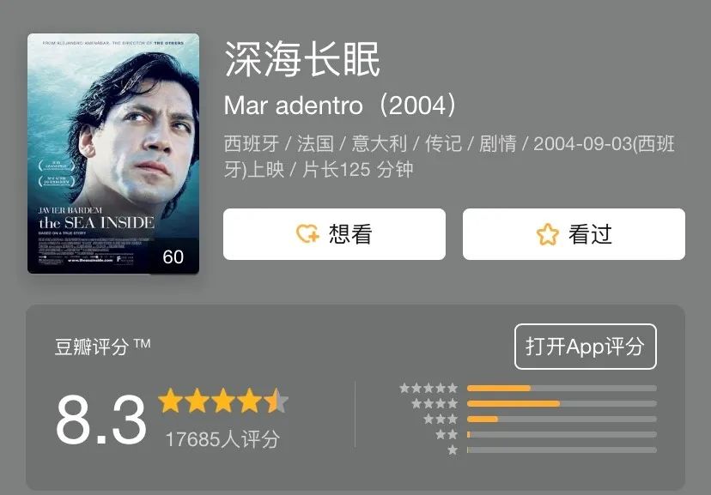The height and width of the screenshot is (495, 711).
Task: Tap the two-star row icon in rating breakdown
Action: point(447,435)
